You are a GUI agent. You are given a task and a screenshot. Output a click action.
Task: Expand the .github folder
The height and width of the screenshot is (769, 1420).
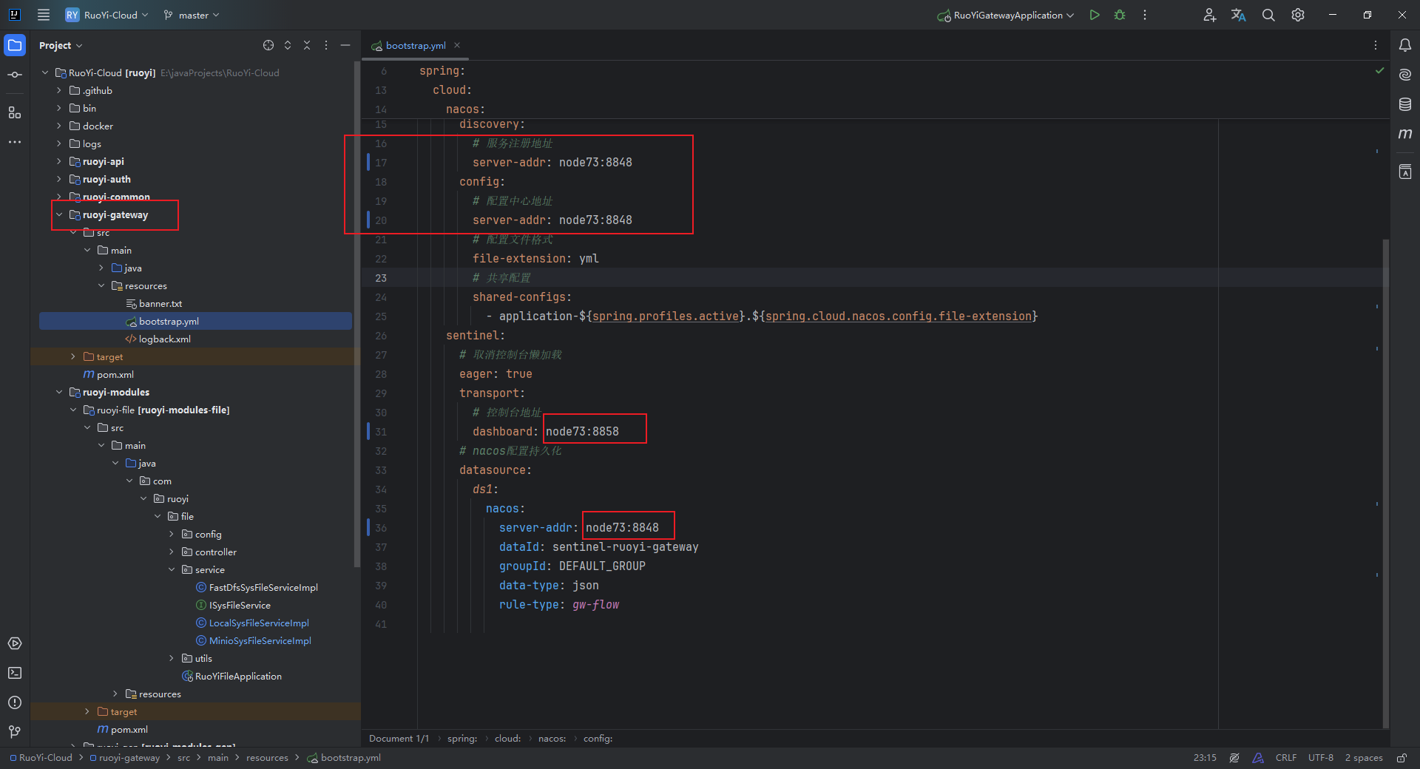[59, 90]
